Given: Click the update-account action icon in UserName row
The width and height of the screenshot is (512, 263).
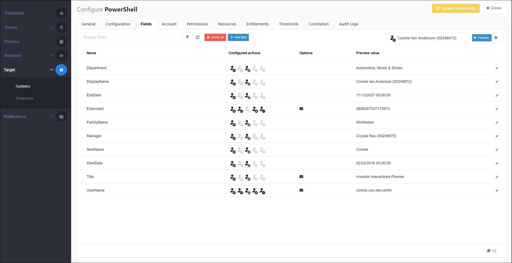Looking at the screenshot, I should point(248,191).
